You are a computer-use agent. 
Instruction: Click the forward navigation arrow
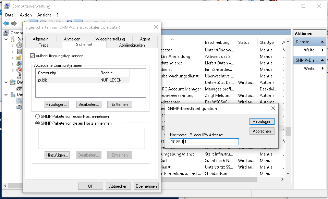point(14,23)
